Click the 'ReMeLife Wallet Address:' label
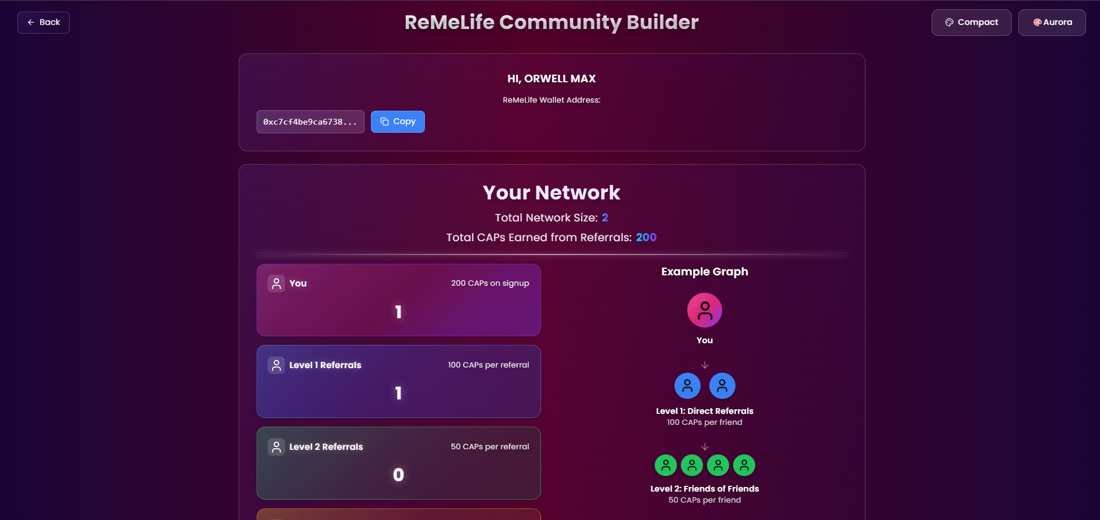This screenshot has height=520, width=1100. tap(551, 100)
